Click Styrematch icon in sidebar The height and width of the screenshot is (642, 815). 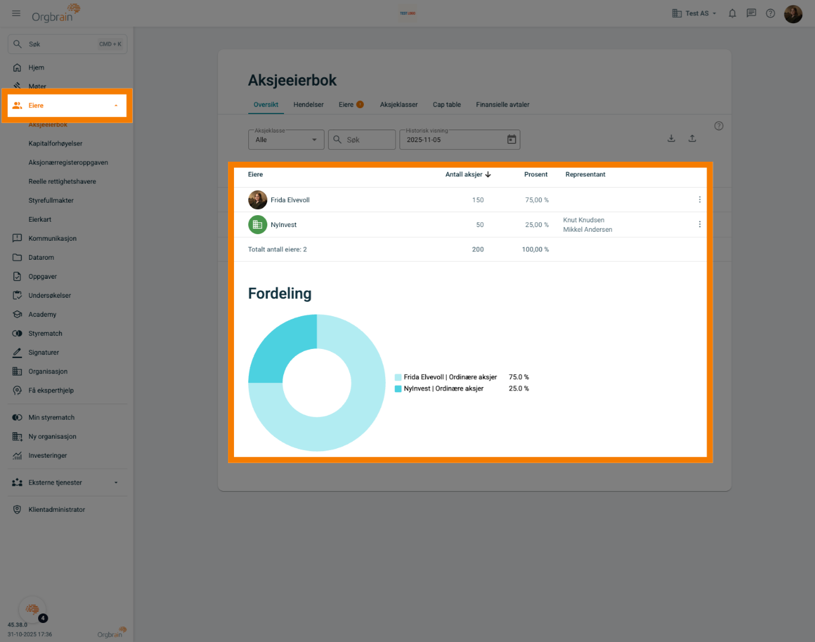coord(17,333)
